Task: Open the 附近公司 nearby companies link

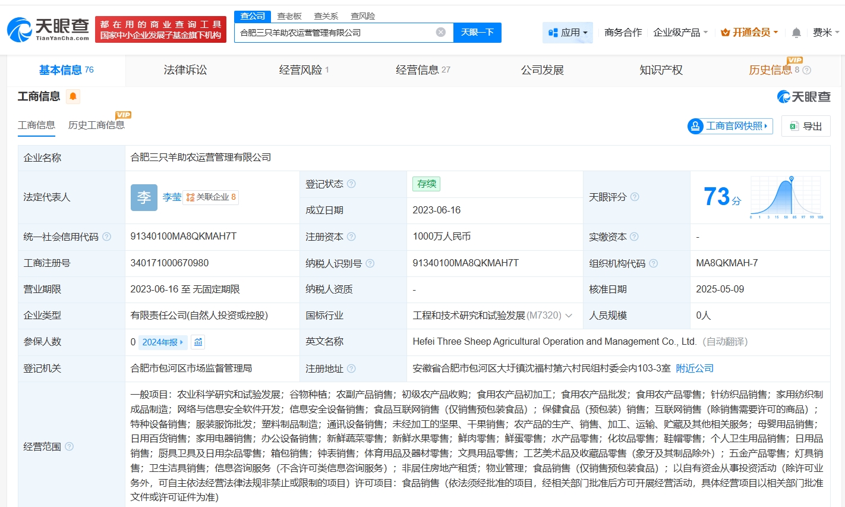Action: pos(695,369)
